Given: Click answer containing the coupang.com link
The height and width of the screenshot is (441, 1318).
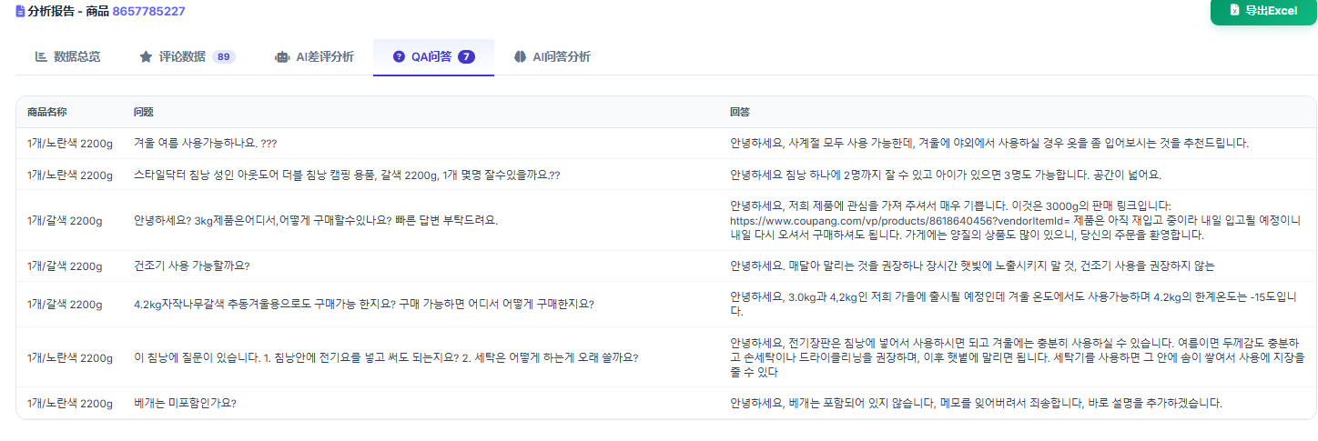Looking at the screenshot, I should pos(1016,220).
